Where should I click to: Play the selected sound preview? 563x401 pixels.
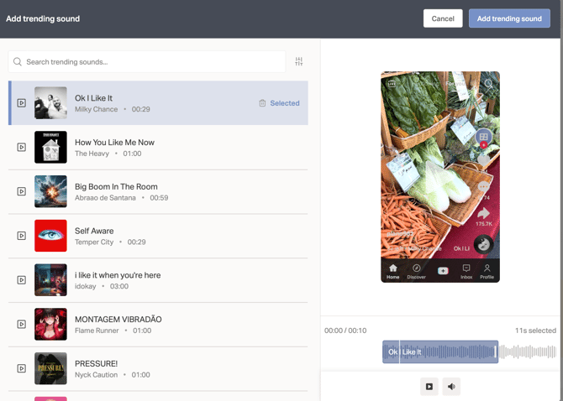(x=429, y=386)
